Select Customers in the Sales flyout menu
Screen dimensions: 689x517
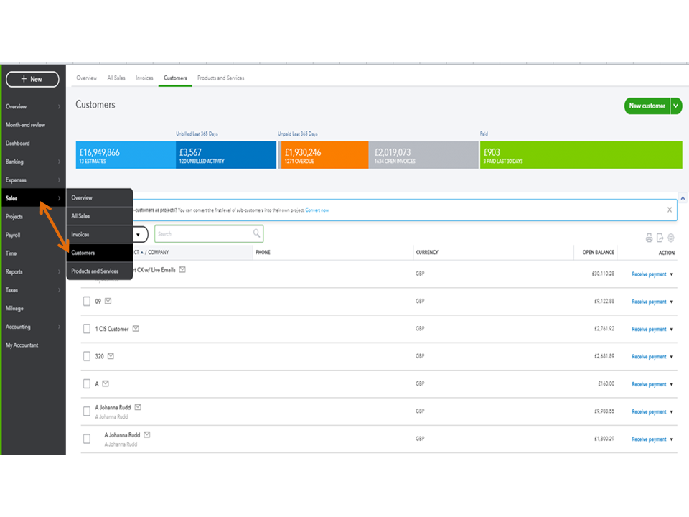coord(99,253)
